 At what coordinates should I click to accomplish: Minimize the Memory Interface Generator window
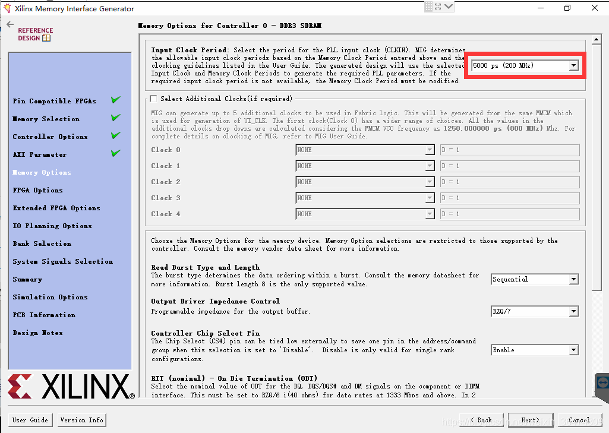click(x=541, y=8)
